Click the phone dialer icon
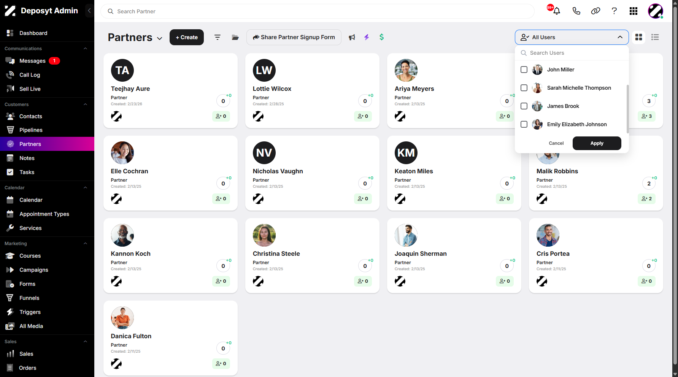678x377 pixels. coord(576,11)
